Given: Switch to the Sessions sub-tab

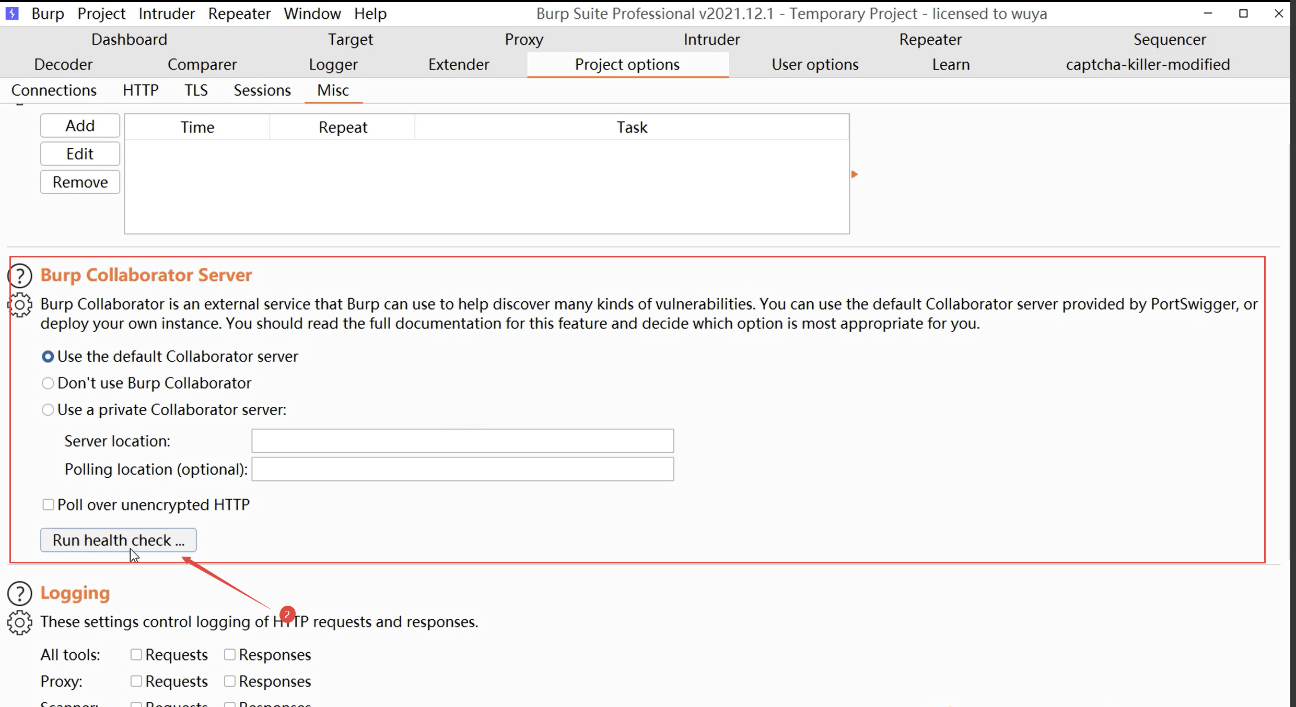Looking at the screenshot, I should pos(262,90).
